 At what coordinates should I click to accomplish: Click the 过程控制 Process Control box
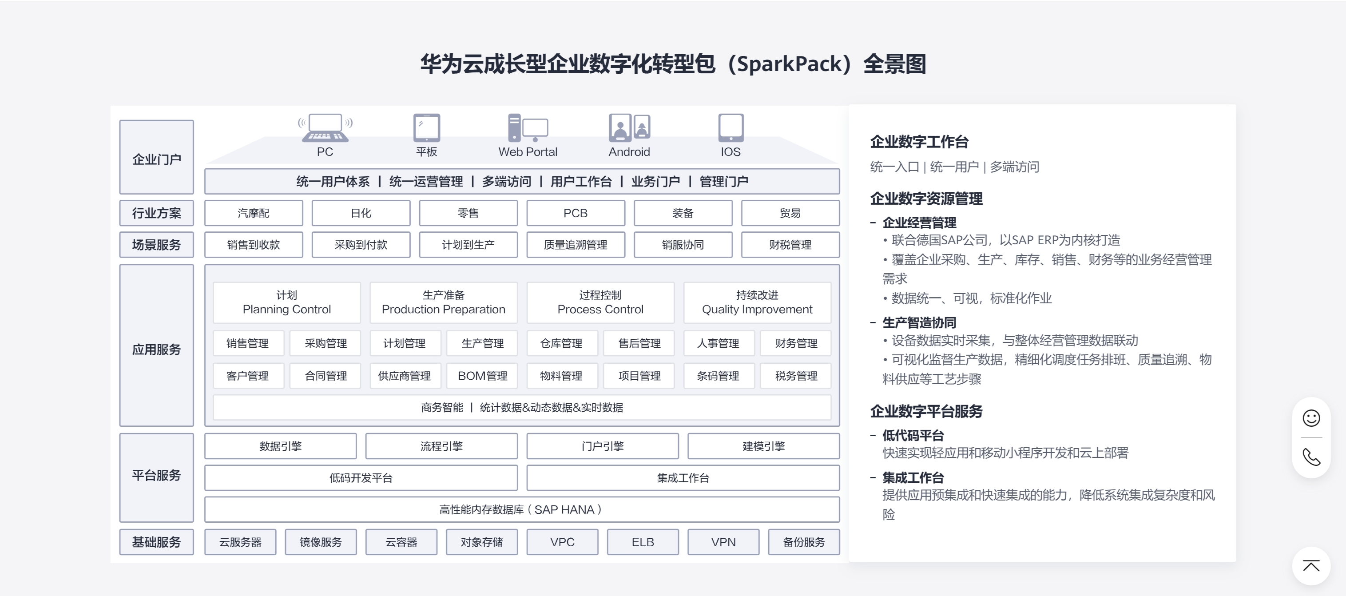tap(600, 302)
